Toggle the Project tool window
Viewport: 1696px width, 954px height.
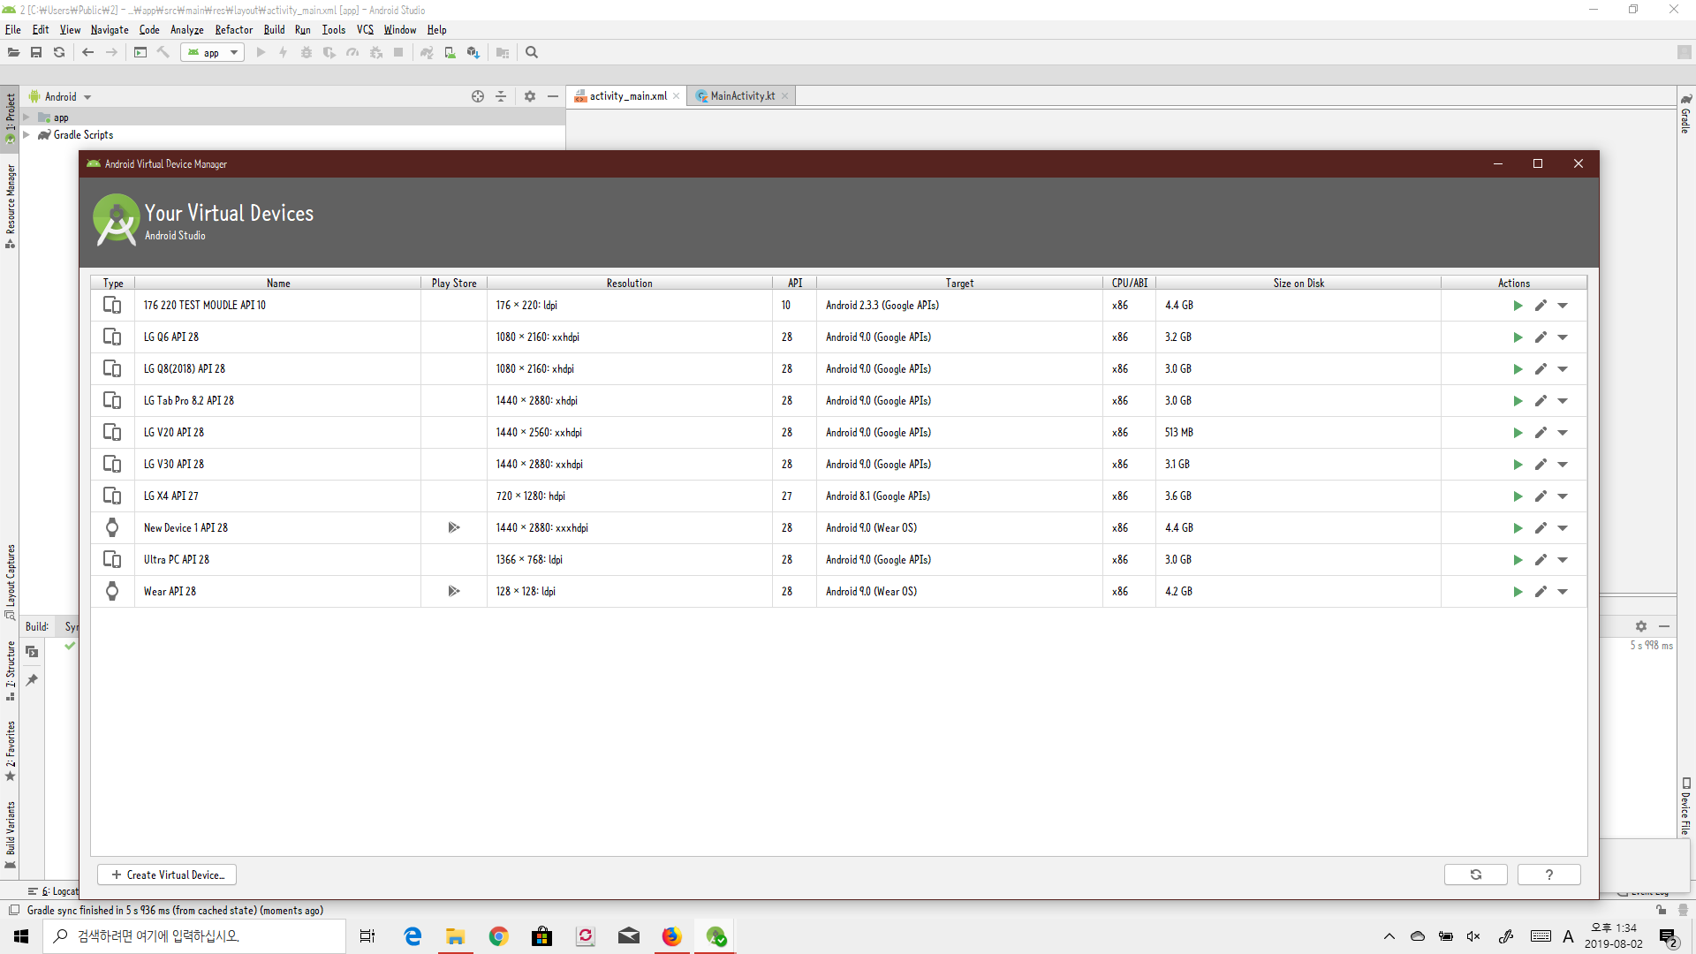[10, 118]
